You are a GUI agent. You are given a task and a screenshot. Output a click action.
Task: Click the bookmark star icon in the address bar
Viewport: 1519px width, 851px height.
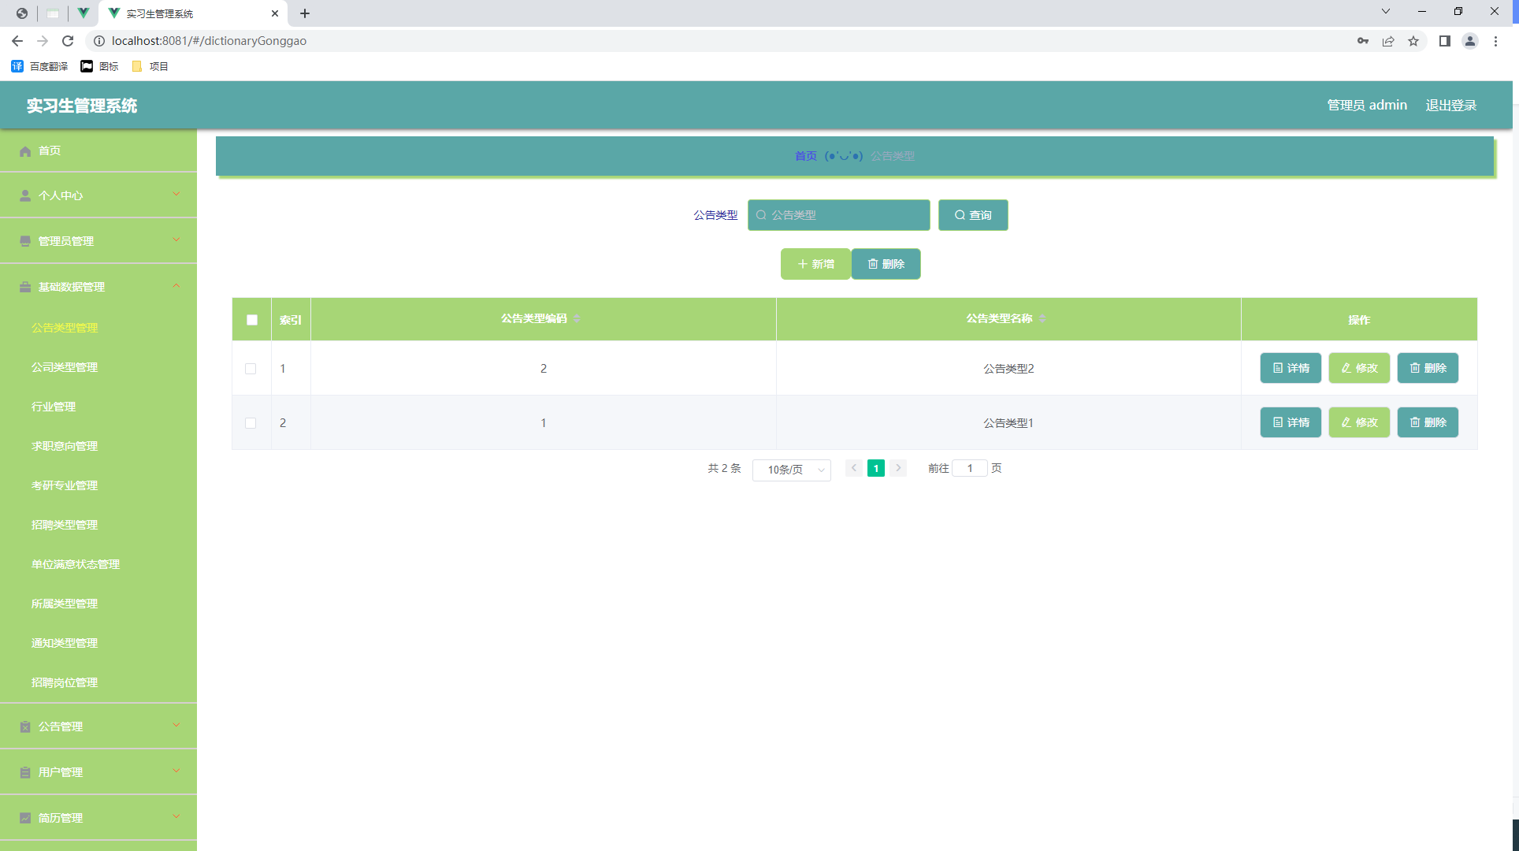(x=1413, y=41)
